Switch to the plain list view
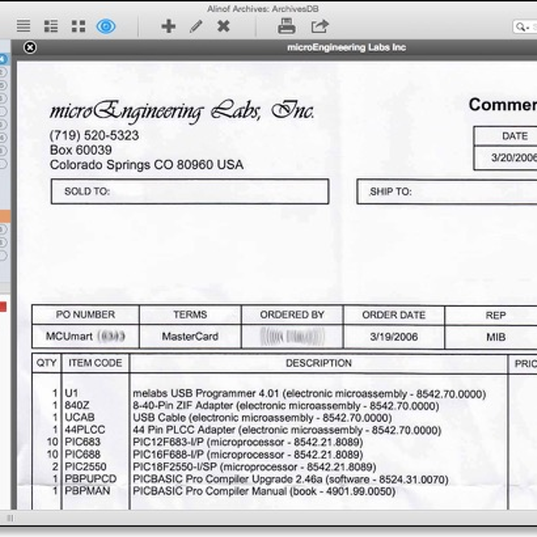Screen dimensions: 537x537 23,26
